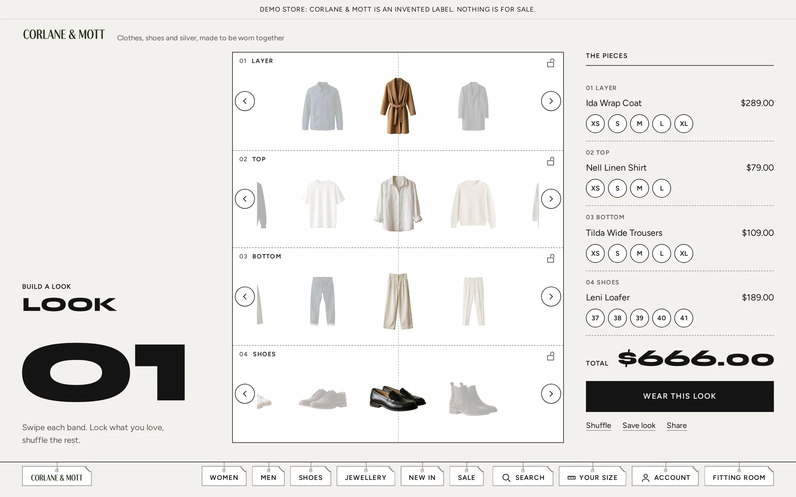Open the Men menu tag
This screenshot has height=497, width=796.
coord(268,476)
